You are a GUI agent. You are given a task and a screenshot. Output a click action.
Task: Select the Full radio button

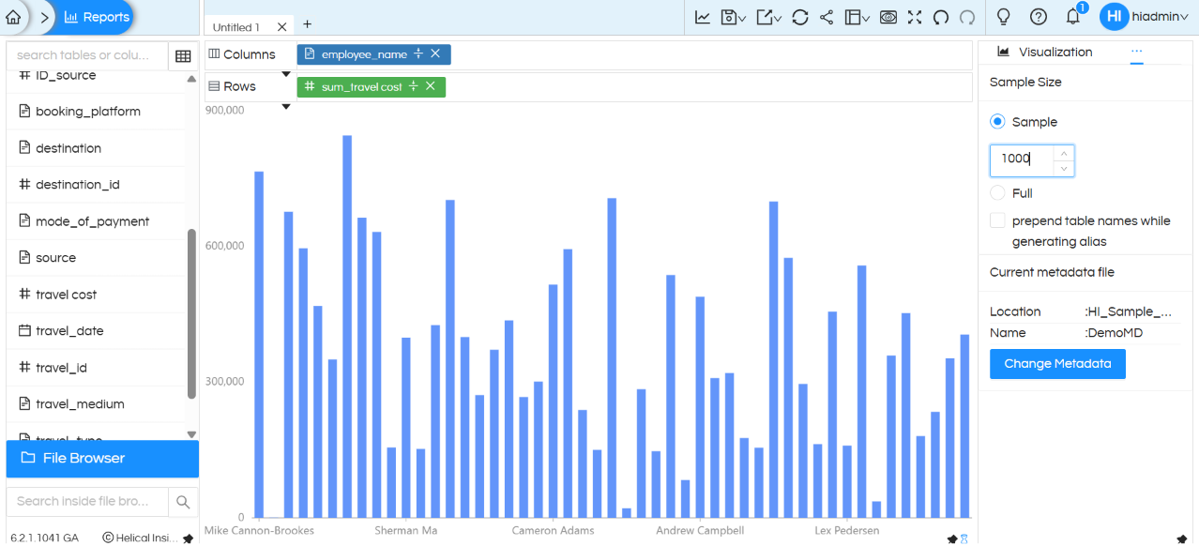pyautogui.click(x=997, y=193)
